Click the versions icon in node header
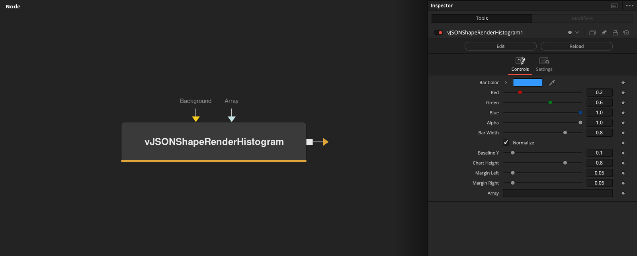 click(x=592, y=33)
